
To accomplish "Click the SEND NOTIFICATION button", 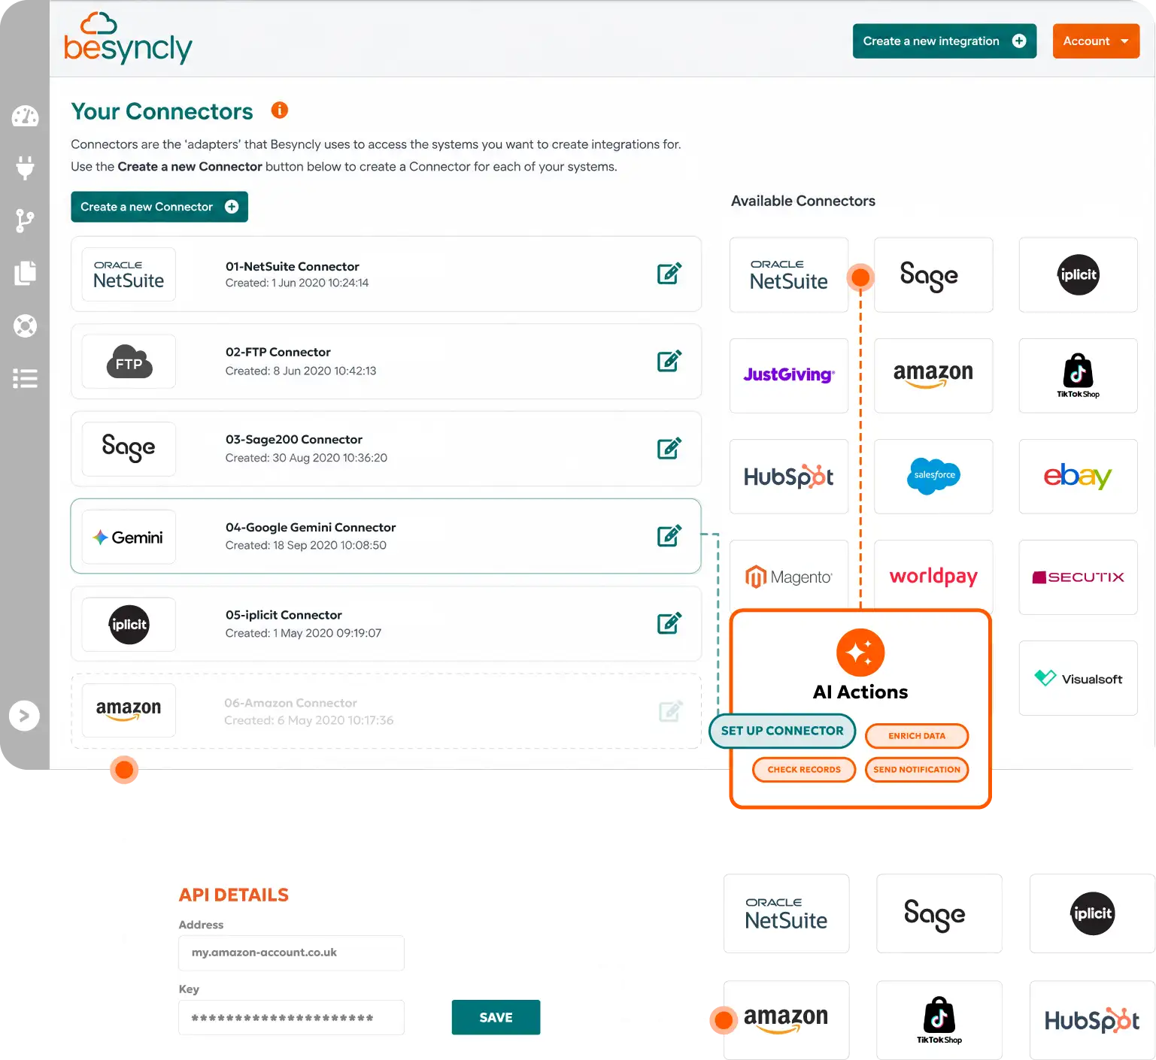I will point(917,770).
